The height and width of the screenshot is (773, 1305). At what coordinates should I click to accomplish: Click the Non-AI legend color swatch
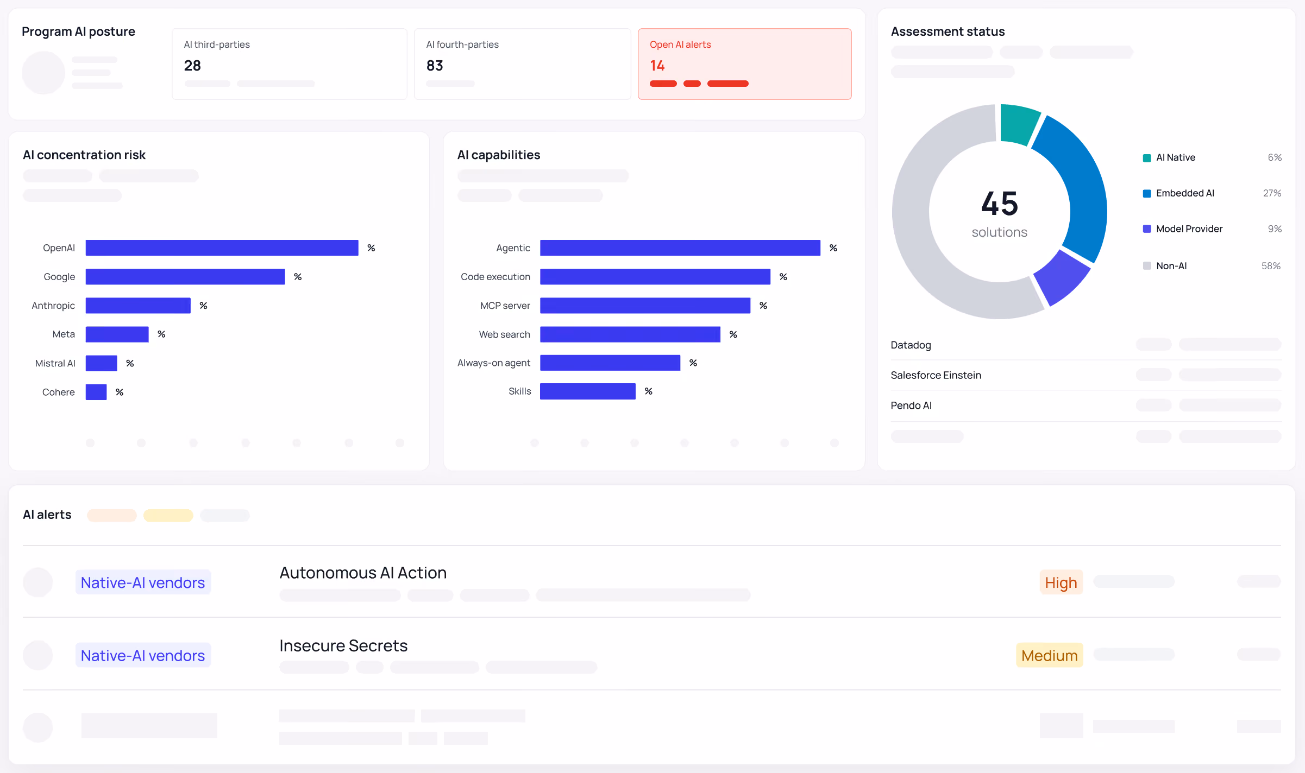(1147, 266)
